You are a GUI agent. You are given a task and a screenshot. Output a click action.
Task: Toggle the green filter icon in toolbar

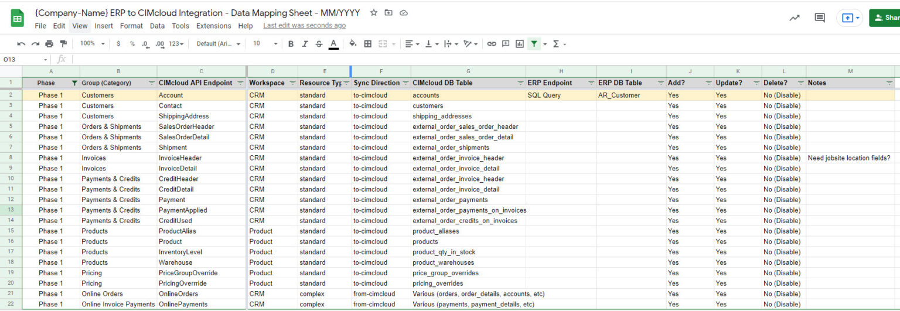pos(534,44)
